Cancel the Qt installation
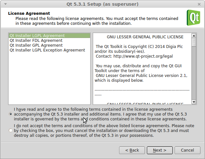205x159 pixels. pos(188,150)
